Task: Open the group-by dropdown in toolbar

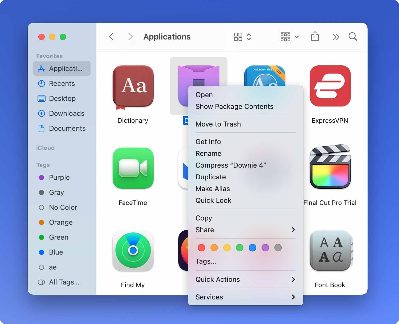Action: pyautogui.click(x=289, y=37)
